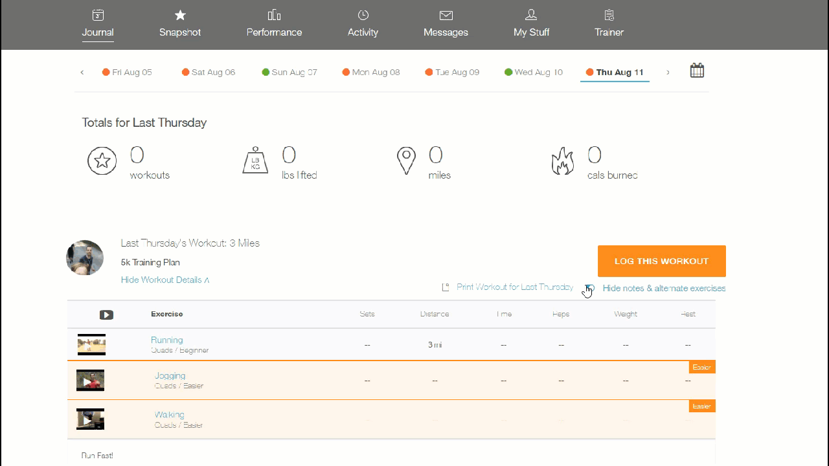
Task: Go to previous dates with left chevron
Action: coord(82,72)
